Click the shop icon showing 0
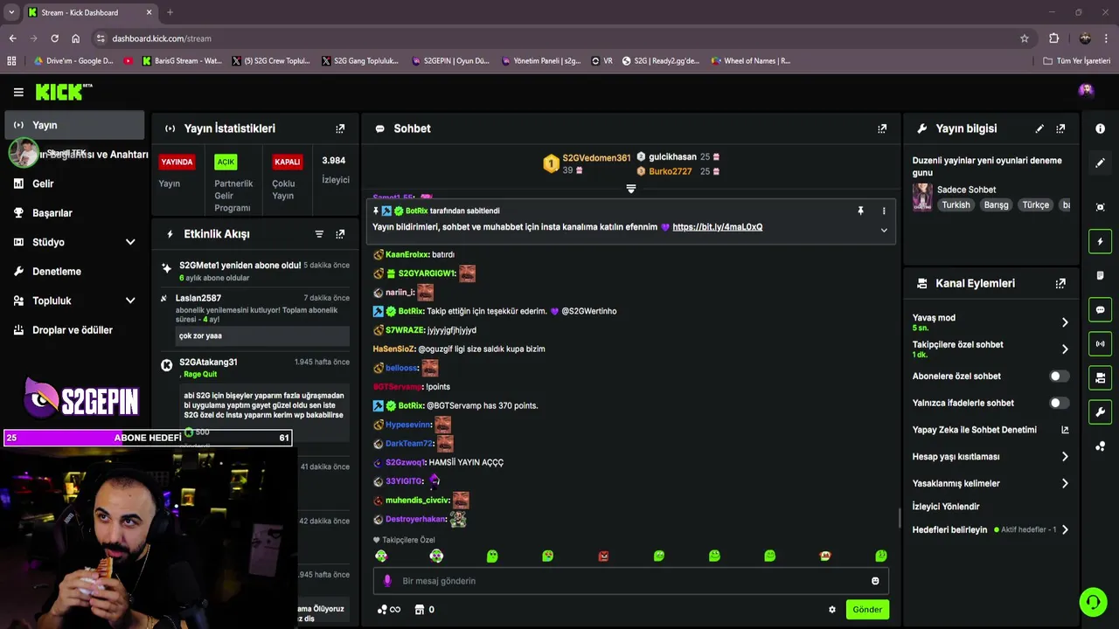 click(x=425, y=610)
